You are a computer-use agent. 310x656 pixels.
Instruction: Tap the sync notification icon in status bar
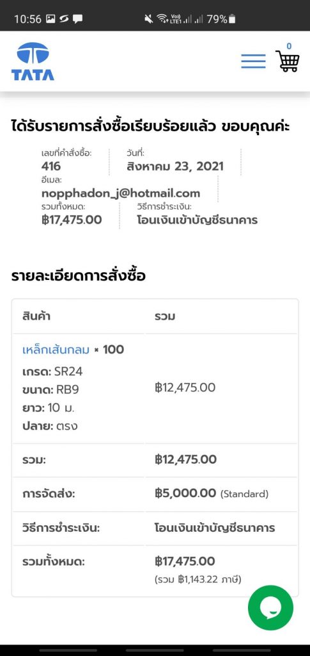[x=64, y=19]
